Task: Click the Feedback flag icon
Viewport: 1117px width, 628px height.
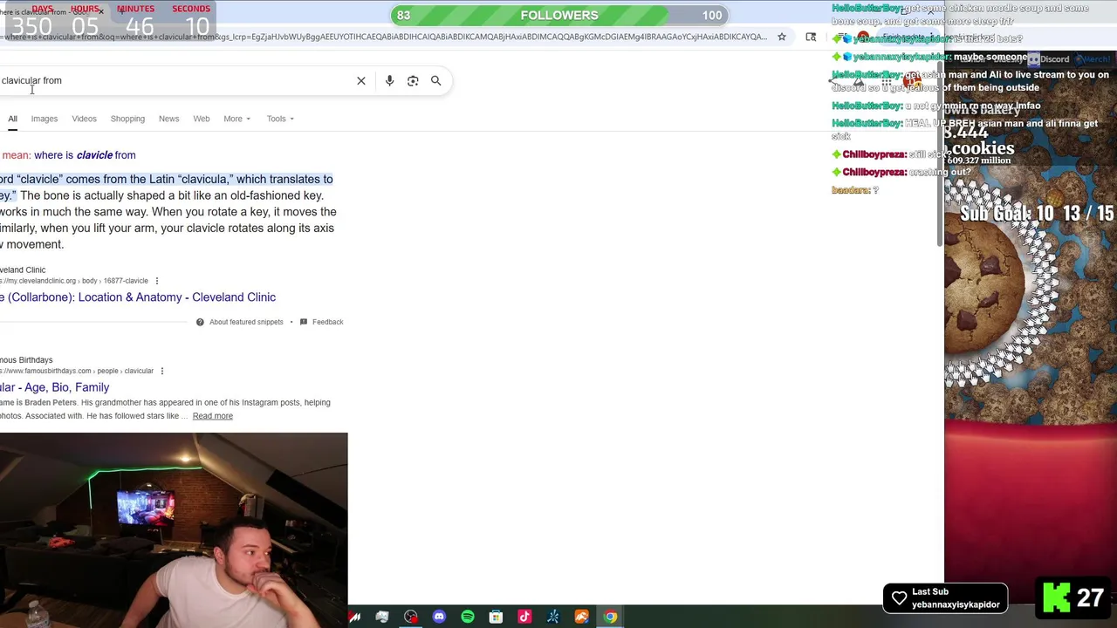Action: coord(303,322)
